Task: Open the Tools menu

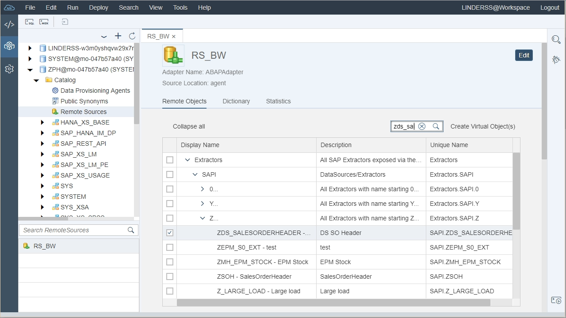Action: [x=180, y=8]
